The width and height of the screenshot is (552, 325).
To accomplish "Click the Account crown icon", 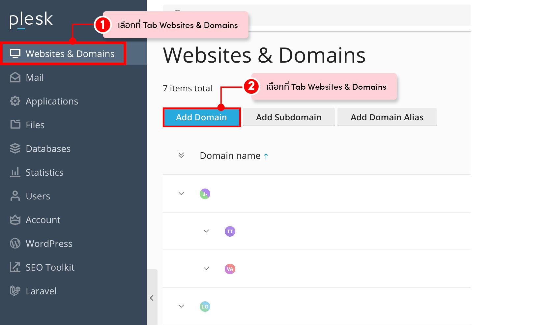I will point(15,220).
